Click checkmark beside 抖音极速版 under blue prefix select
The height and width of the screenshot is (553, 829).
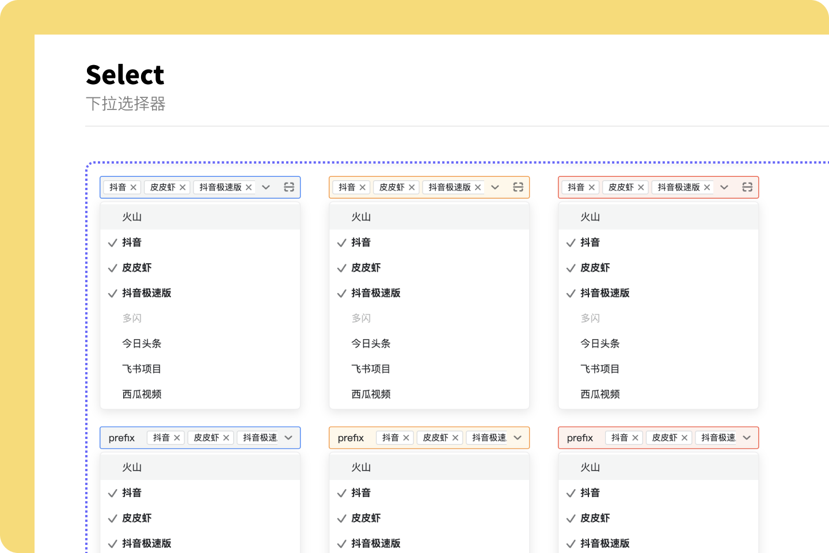tap(113, 544)
